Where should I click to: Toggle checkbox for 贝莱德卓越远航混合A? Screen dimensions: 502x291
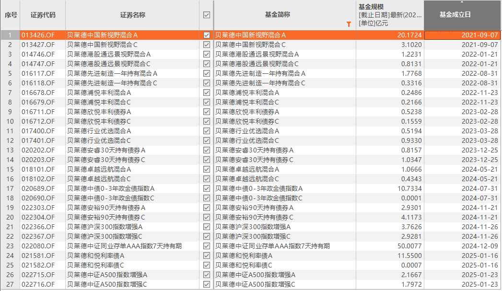pos(207,169)
